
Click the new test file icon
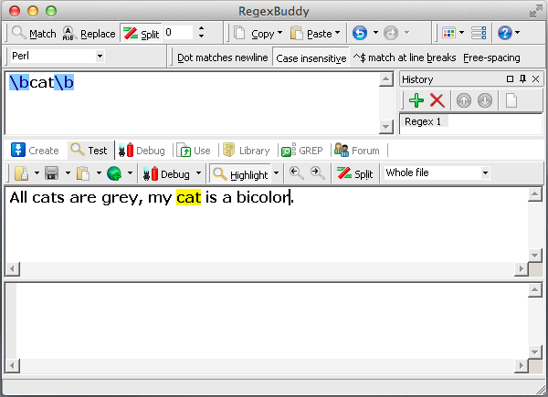click(21, 173)
